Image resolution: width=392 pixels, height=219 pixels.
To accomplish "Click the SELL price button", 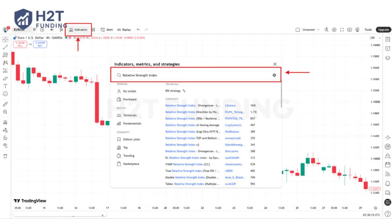I will coord(20,44).
